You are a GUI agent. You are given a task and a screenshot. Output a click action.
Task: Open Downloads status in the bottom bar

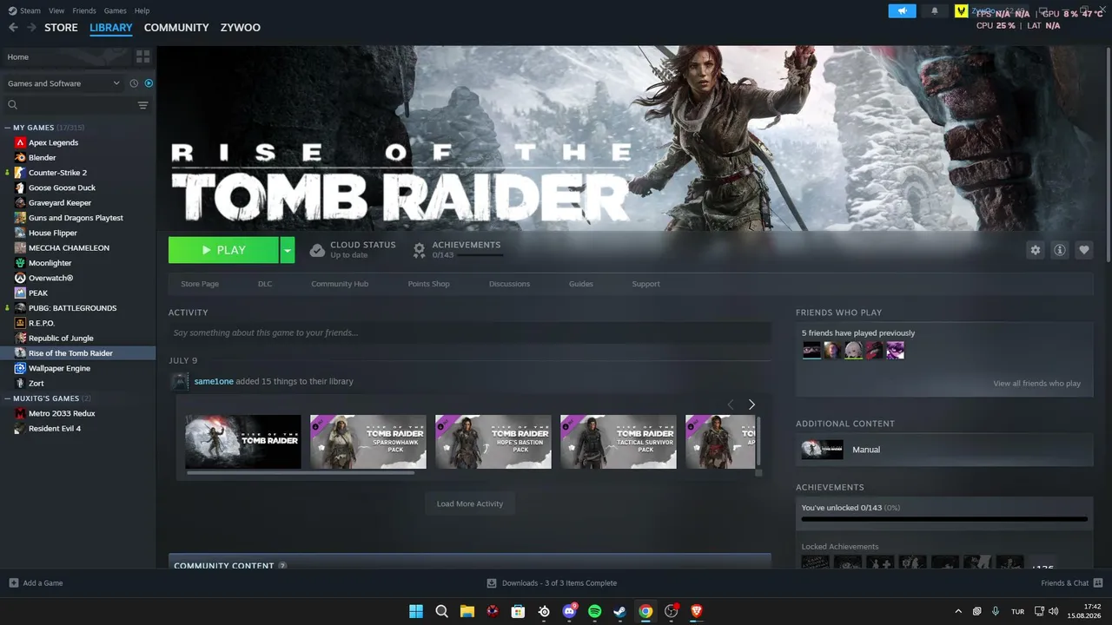[x=552, y=583]
